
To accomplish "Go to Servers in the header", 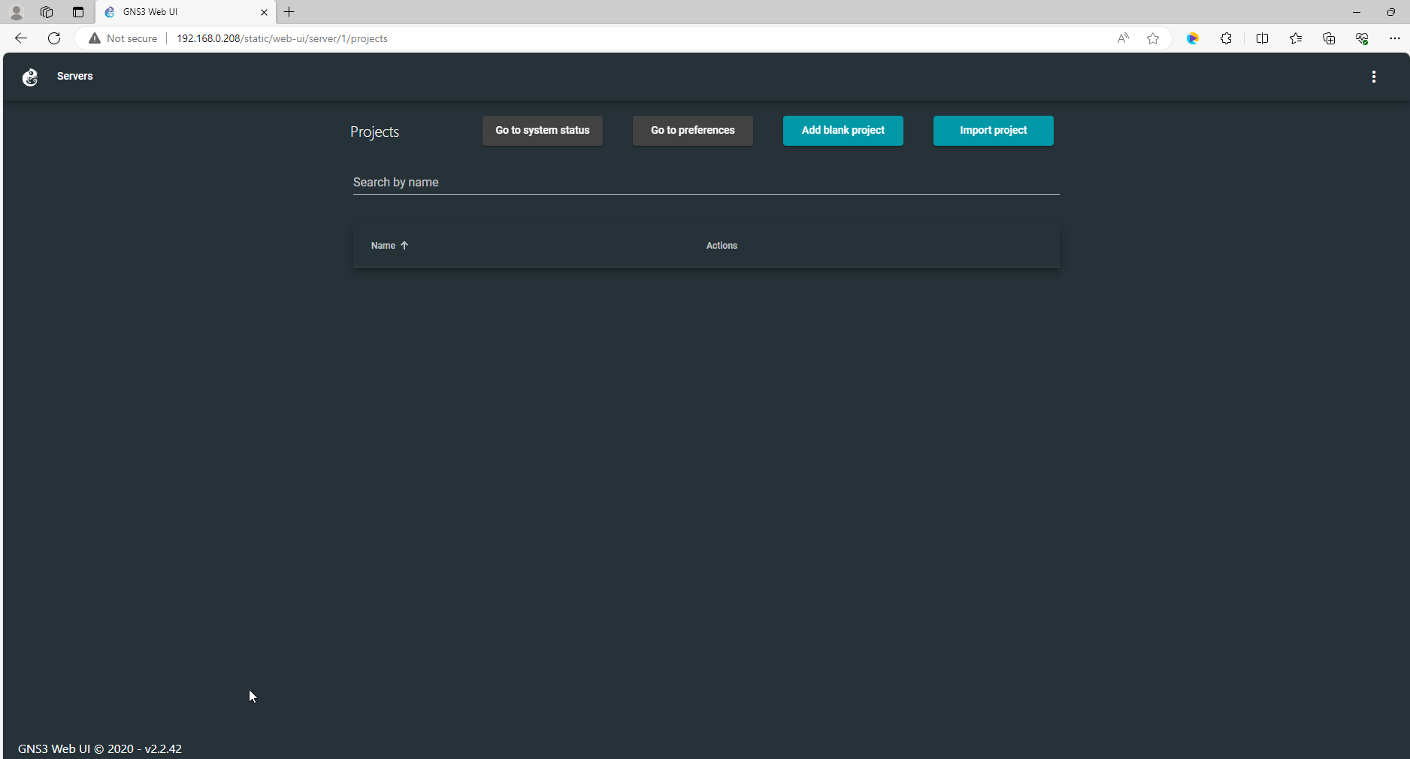I will (x=74, y=76).
